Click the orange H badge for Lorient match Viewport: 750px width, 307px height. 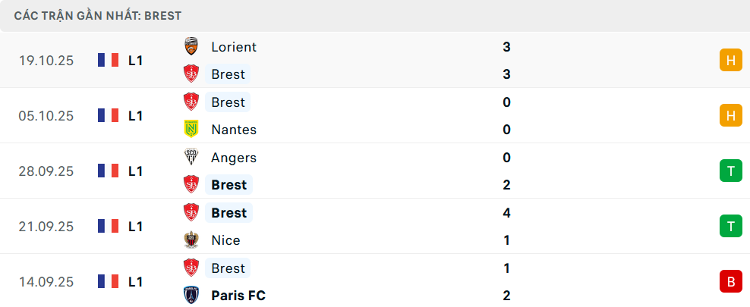(x=730, y=61)
